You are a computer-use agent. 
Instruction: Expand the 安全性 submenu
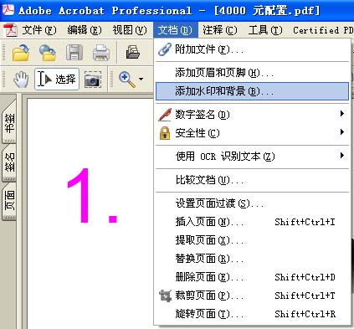(x=252, y=133)
